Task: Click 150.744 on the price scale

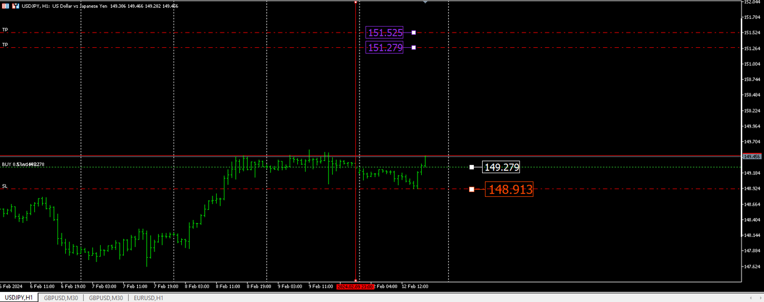Action: (752, 79)
